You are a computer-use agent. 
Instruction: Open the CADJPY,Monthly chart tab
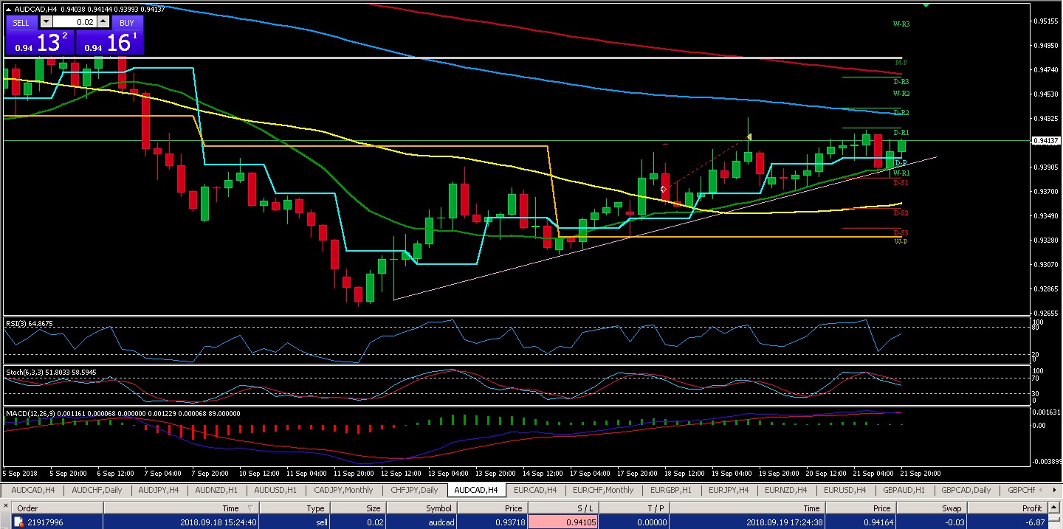click(343, 490)
